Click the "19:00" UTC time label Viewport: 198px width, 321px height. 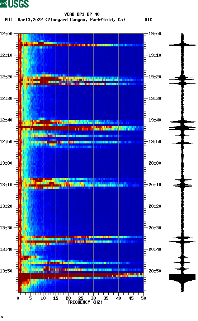click(x=155, y=33)
